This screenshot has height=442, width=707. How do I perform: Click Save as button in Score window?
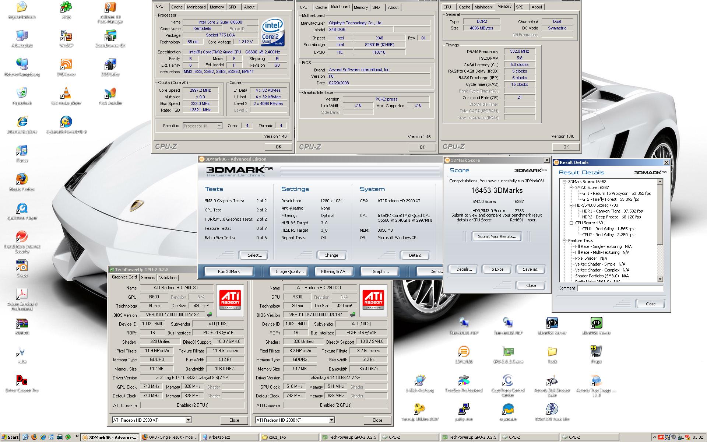point(531,269)
